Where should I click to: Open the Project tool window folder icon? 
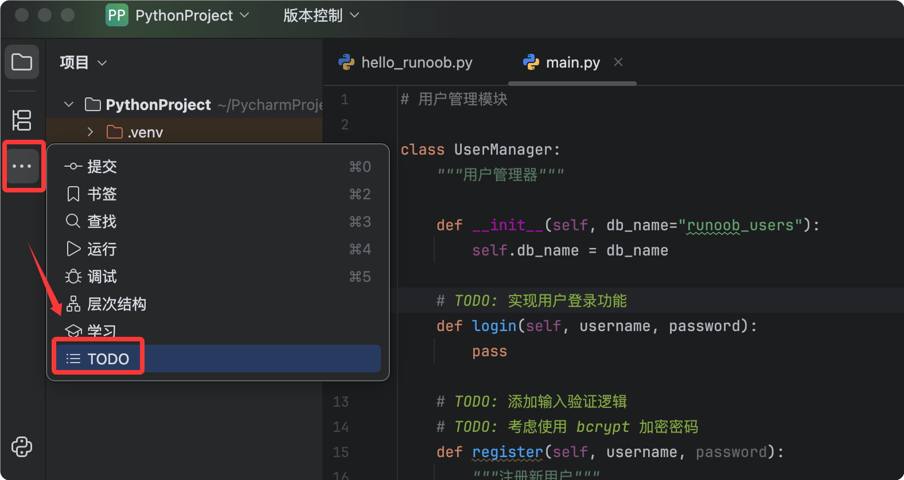(22, 62)
